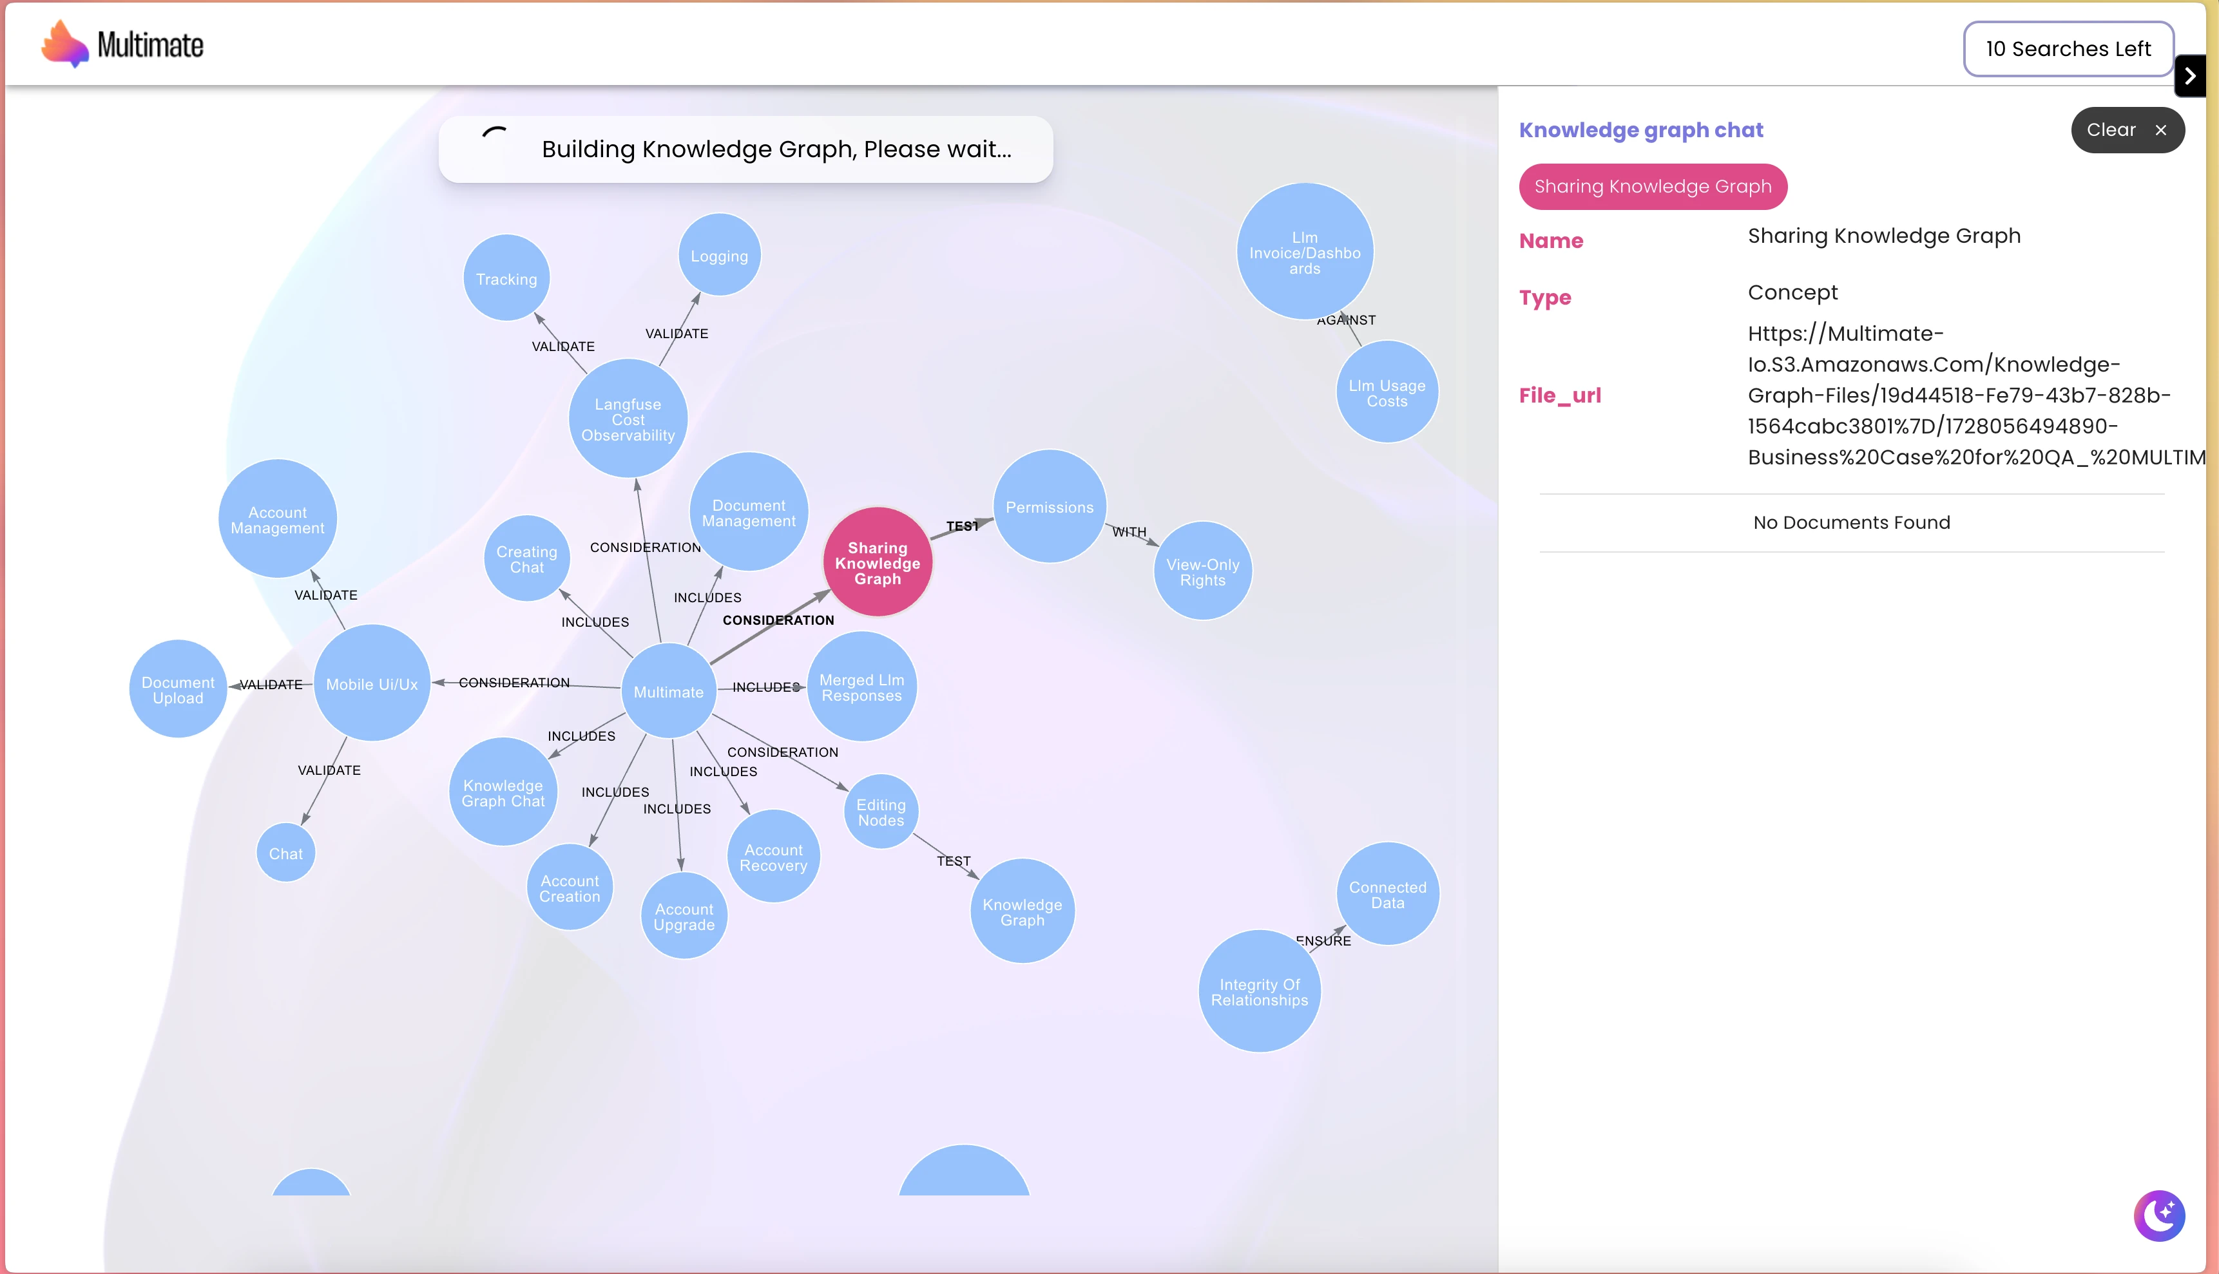Click the Name field label

(x=1551, y=241)
